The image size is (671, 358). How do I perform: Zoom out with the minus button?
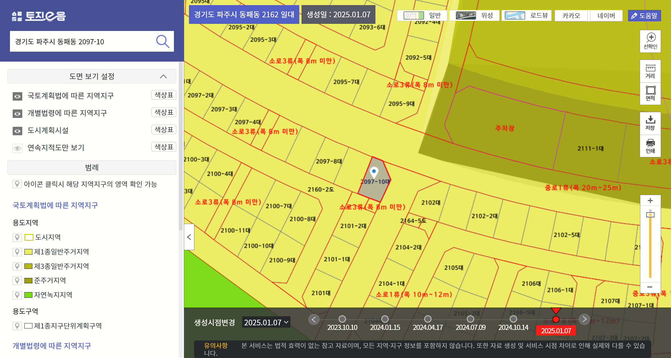coord(650,287)
